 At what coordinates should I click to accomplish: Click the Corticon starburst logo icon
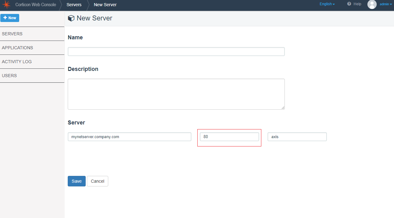pos(6,5)
